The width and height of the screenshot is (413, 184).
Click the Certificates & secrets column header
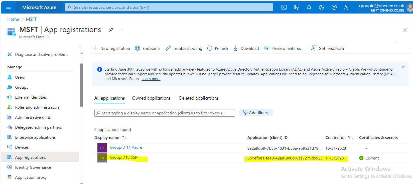(378, 137)
